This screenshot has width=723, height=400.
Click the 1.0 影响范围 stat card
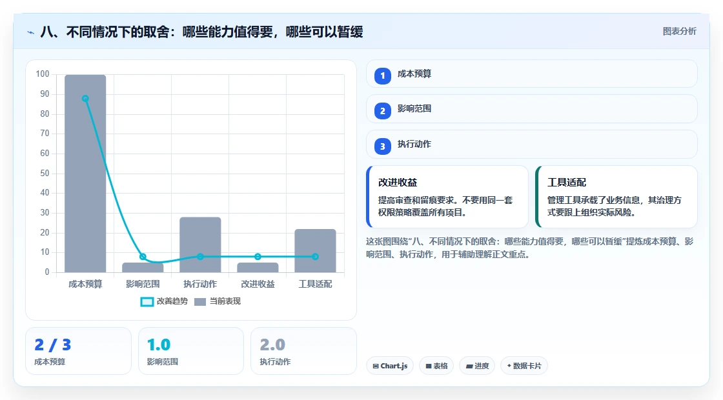point(191,351)
